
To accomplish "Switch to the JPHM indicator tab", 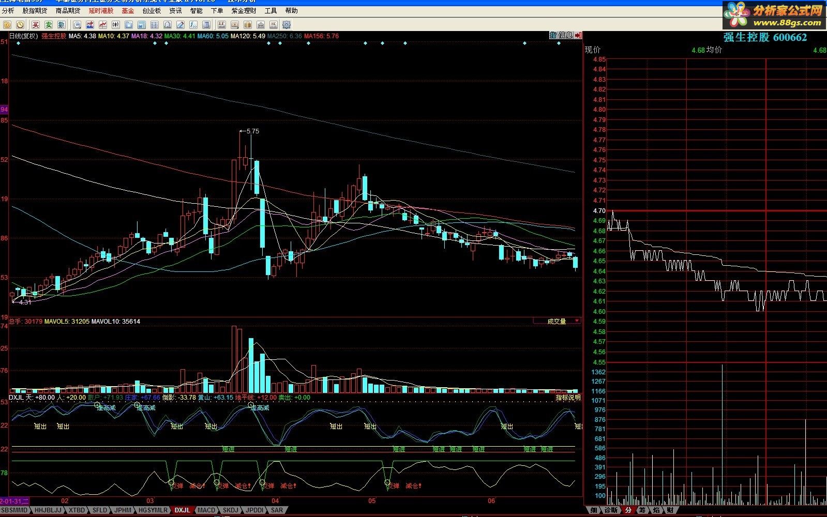I will (x=123, y=510).
